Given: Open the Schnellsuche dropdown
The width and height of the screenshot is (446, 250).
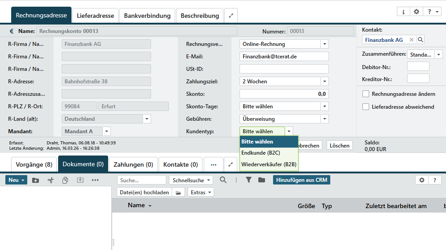Looking at the screenshot, I should (x=191, y=180).
